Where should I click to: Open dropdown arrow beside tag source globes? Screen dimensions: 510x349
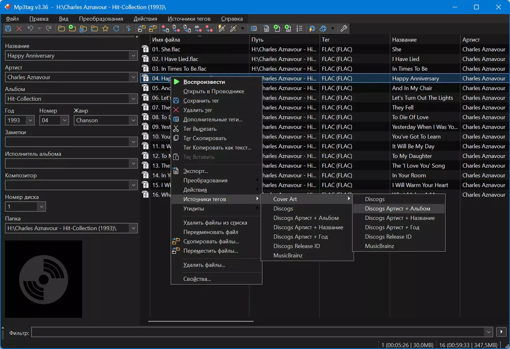coord(332,29)
